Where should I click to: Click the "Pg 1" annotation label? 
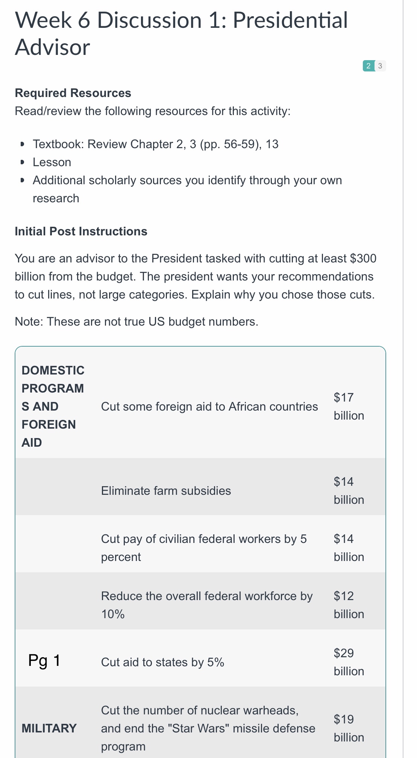click(x=44, y=661)
